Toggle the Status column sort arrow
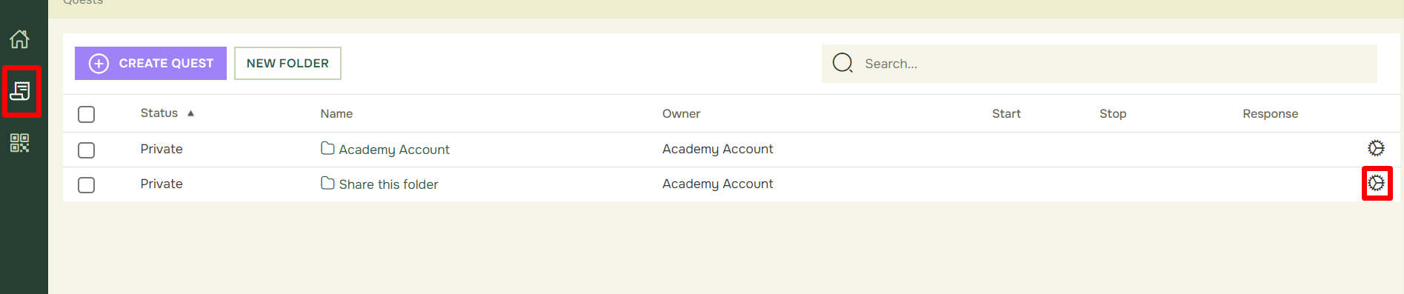Screen dimensions: 1404x294 pyautogui.click(x=190, y=113)
